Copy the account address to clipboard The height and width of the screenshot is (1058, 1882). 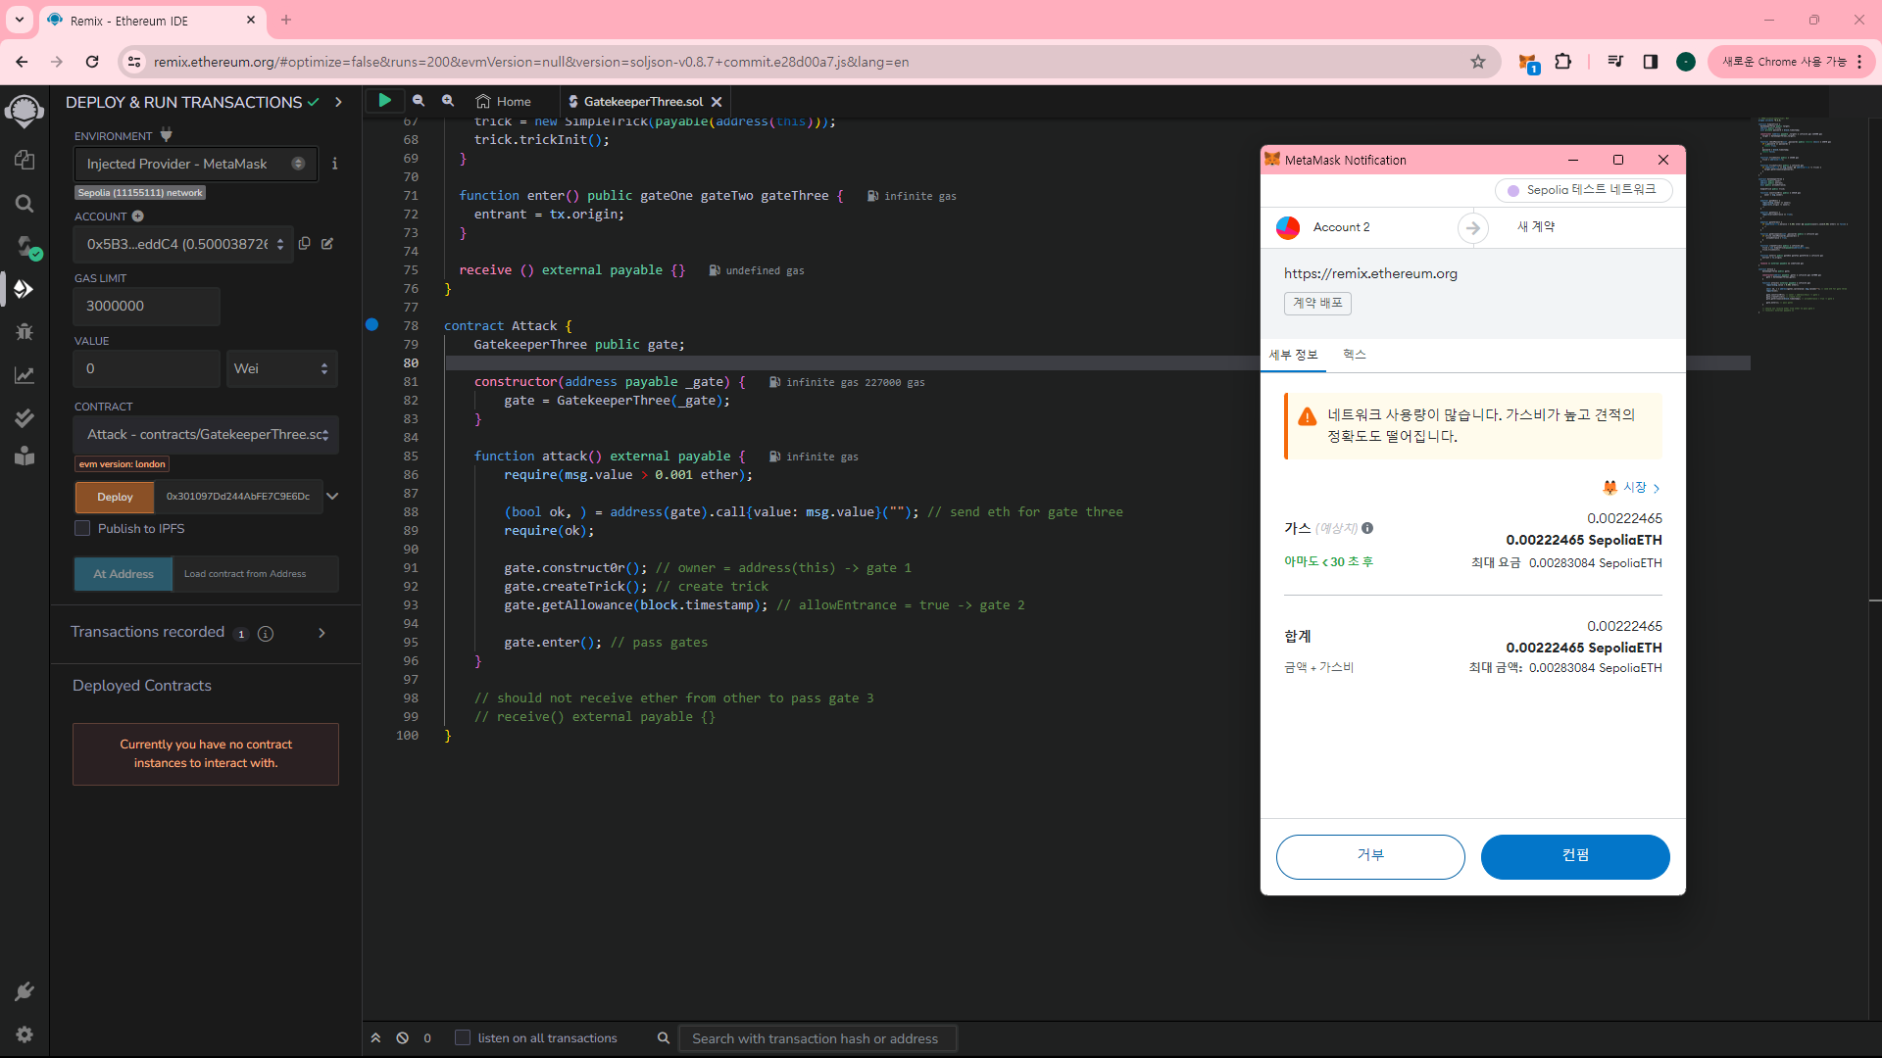click(305, 244)
